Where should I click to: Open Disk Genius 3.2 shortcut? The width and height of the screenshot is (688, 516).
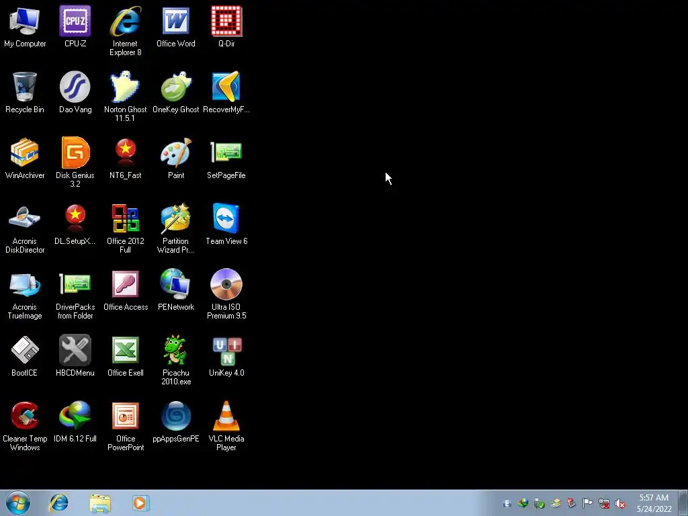[75, 163]
